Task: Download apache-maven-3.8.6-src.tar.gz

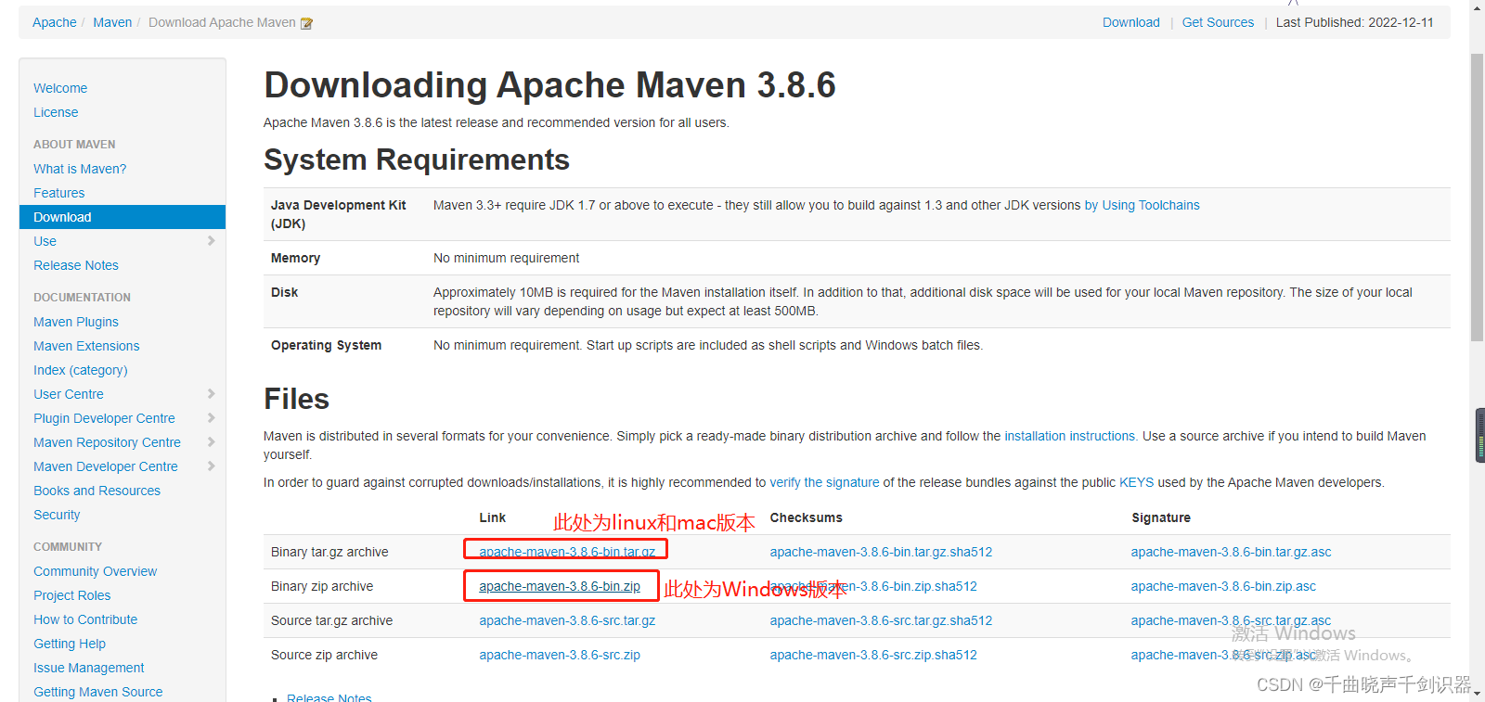Action: [567, 620]
